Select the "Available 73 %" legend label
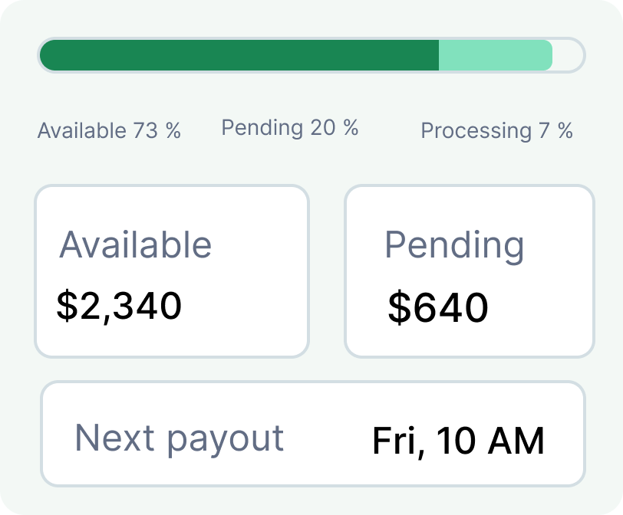 pyautogui.click(x=109, y=131)
